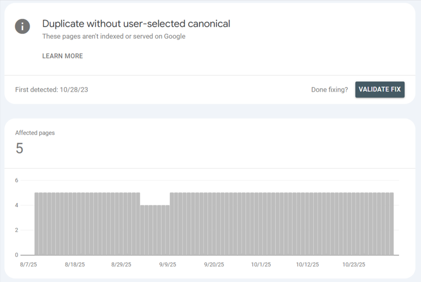421x282 pixels.
Task: Click the 8/29/25 axis date label
Action: point(121,265)
